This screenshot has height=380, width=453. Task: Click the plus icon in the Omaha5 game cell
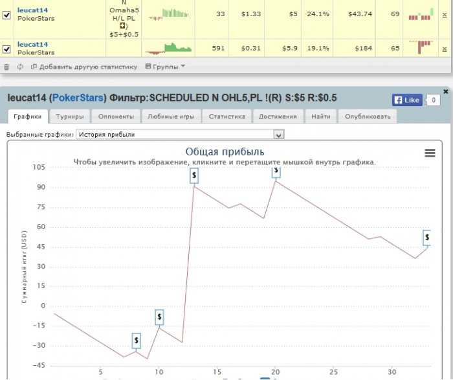click(122, 26)
